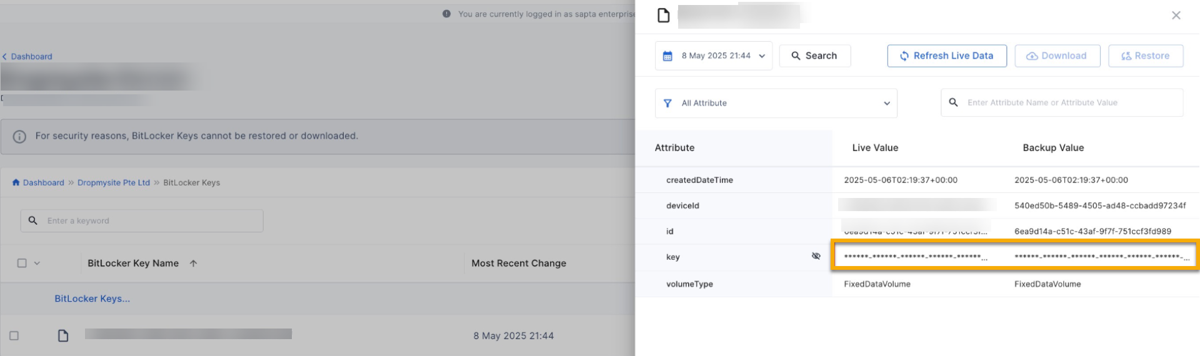Expand the All Attribute filter dropdown

tap(776, 103)
